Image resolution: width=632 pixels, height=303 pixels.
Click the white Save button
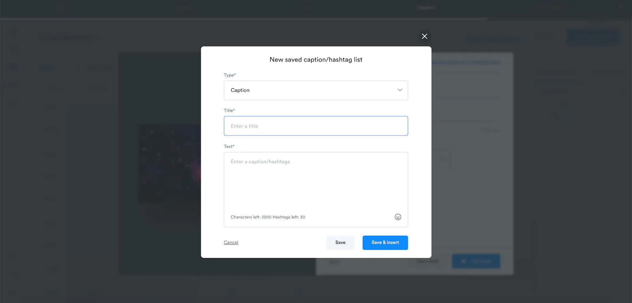click(x=340, y=243)
